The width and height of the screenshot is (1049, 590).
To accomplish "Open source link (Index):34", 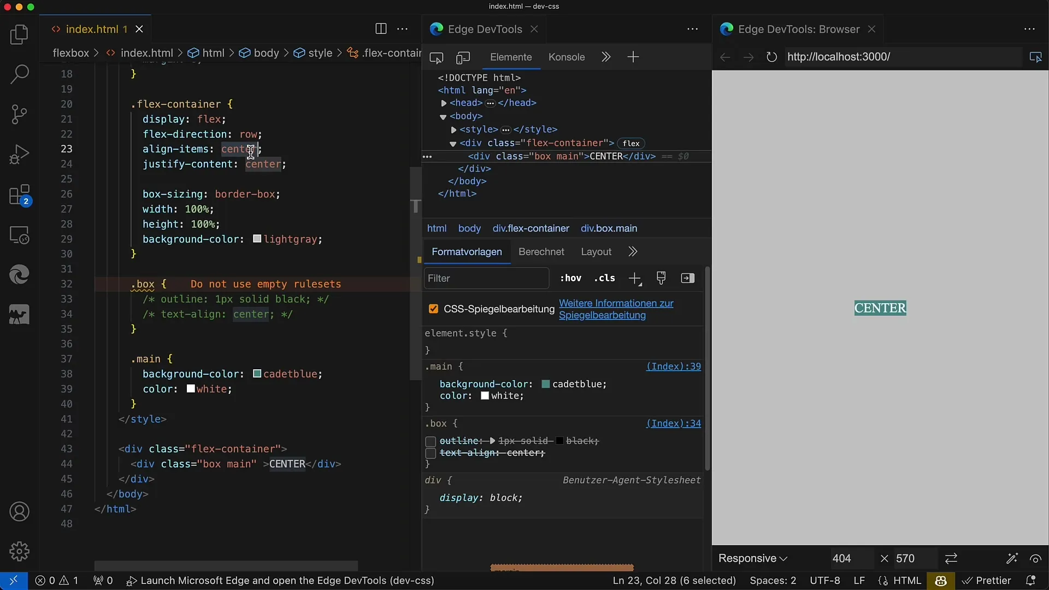I will tap(673, 423).
